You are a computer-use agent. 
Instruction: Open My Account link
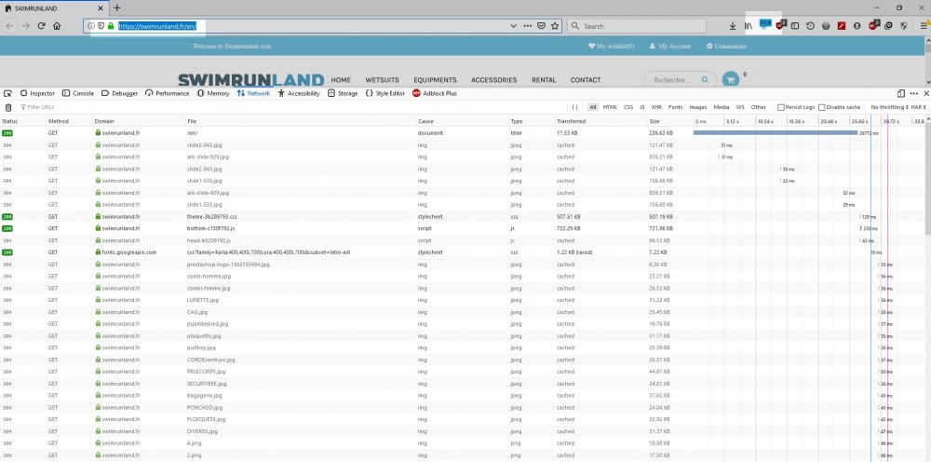670,47
